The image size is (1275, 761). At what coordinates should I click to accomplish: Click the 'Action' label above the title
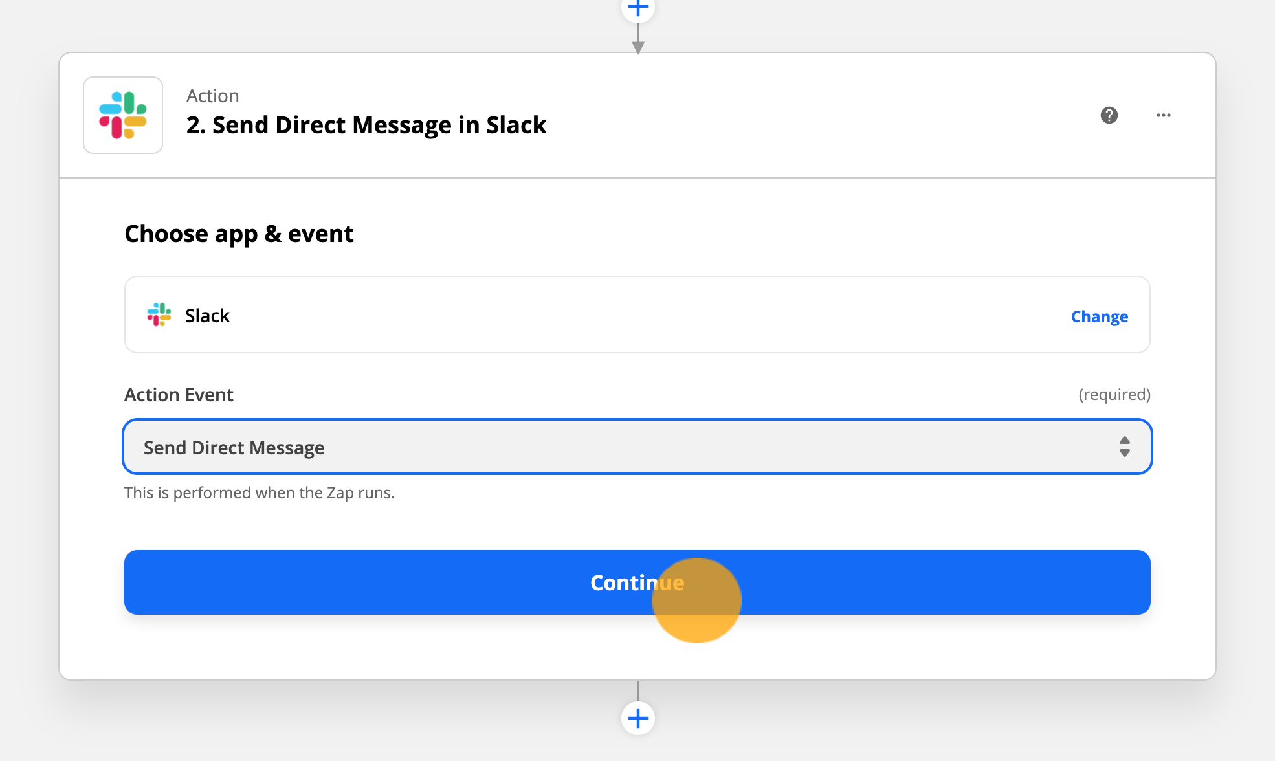point(213,96)
